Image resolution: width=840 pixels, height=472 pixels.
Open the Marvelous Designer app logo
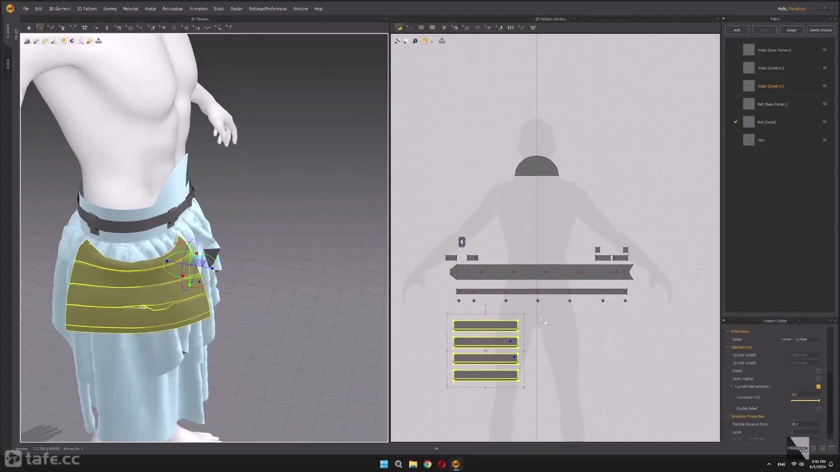pos(10,8)
